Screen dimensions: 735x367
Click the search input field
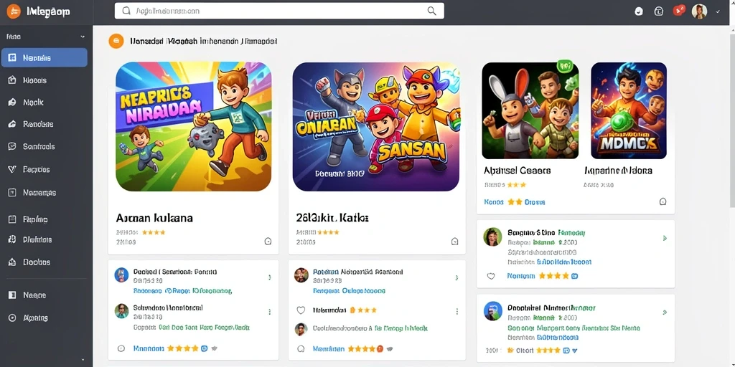[279, 11]
